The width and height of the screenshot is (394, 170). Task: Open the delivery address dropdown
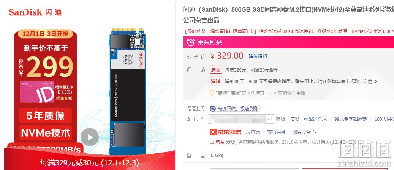point(241,119)
